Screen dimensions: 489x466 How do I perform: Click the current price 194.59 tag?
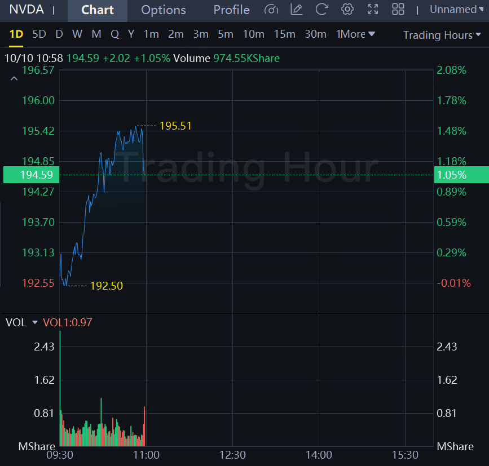point(31,175)
